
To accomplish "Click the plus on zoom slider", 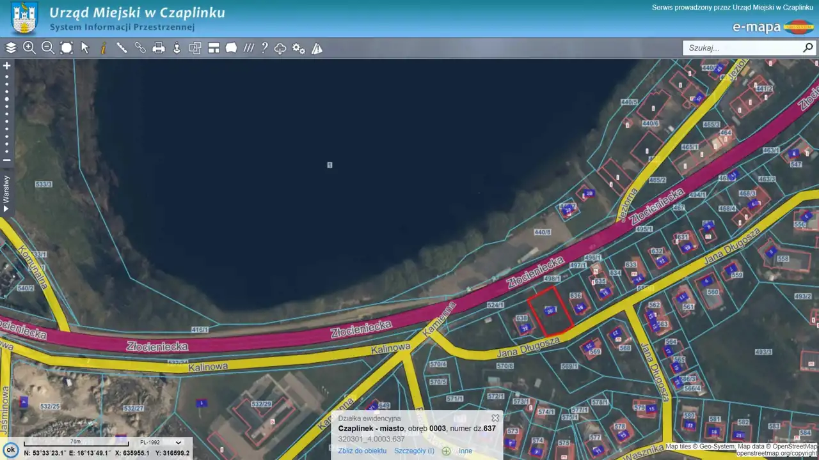I will tap(7, 66).
